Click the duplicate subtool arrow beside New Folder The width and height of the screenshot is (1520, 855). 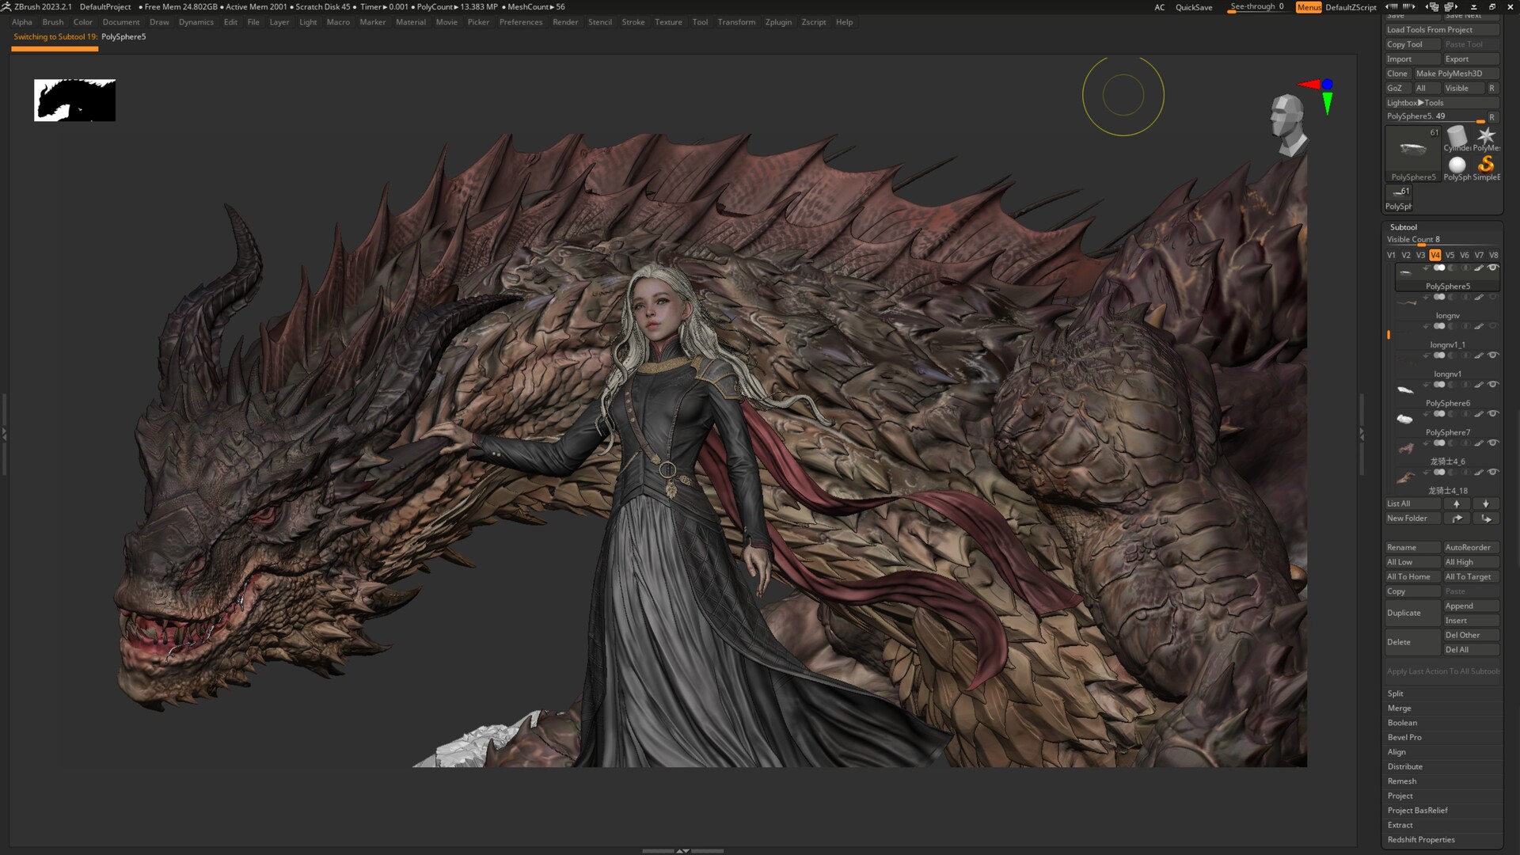1457,518
